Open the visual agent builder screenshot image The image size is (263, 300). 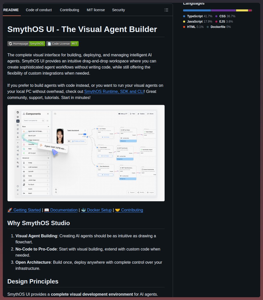click(x=86, y=153)
